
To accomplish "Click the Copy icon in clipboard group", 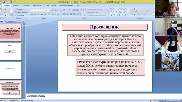I will 5,12.
